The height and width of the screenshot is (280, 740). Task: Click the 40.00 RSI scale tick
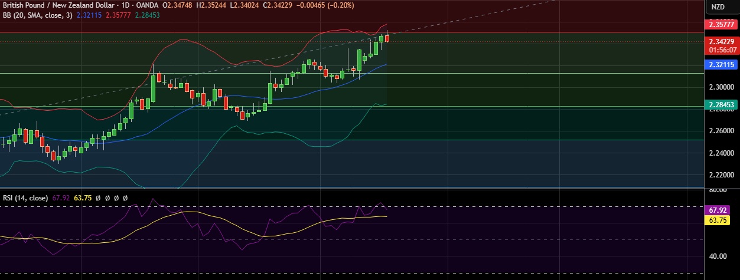pyautogui.click(x=719, y=256)
